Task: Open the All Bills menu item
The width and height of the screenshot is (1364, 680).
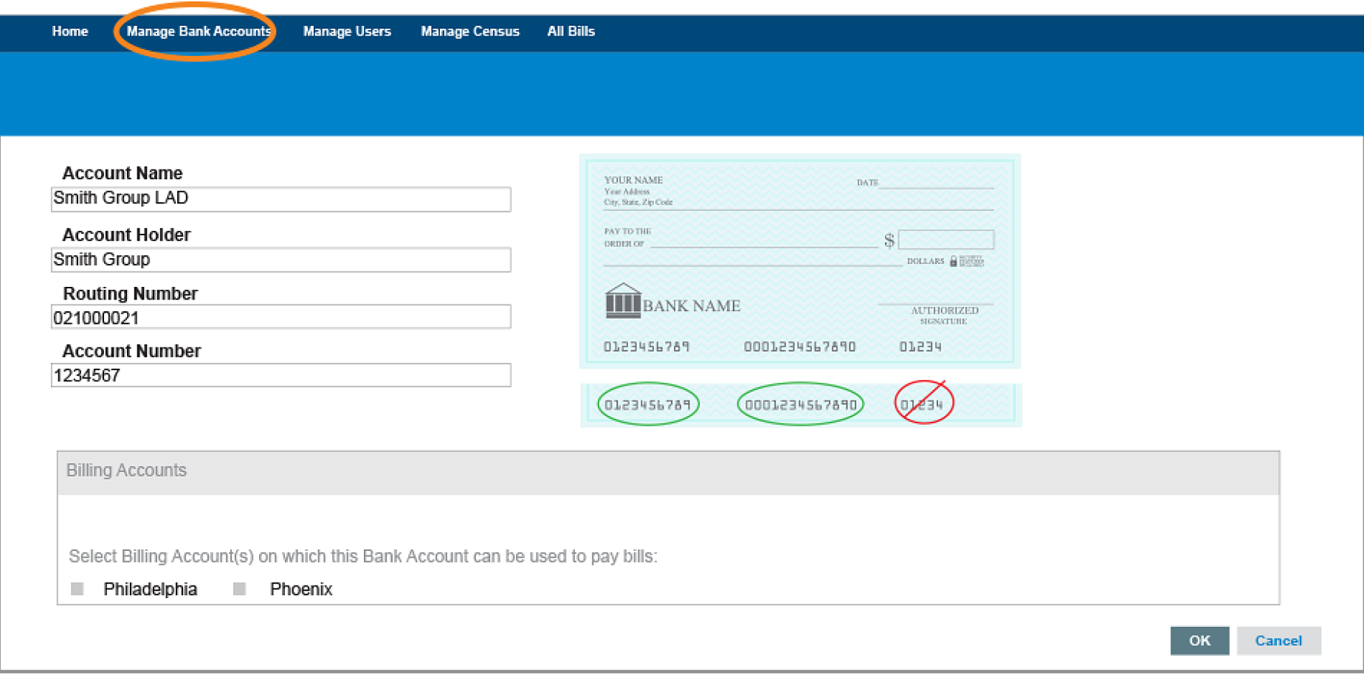Action: point(571,32)
